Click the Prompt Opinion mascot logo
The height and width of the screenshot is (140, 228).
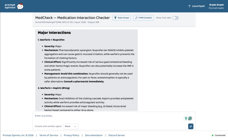pyautogui.click(x=20, y=6)
